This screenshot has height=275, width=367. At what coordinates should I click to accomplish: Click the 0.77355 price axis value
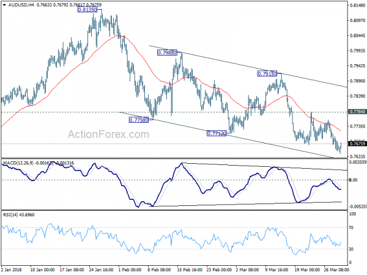click(357, 127)
